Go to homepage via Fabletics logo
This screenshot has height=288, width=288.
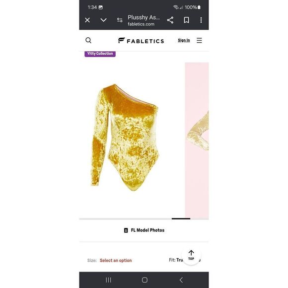click(141, 41)
